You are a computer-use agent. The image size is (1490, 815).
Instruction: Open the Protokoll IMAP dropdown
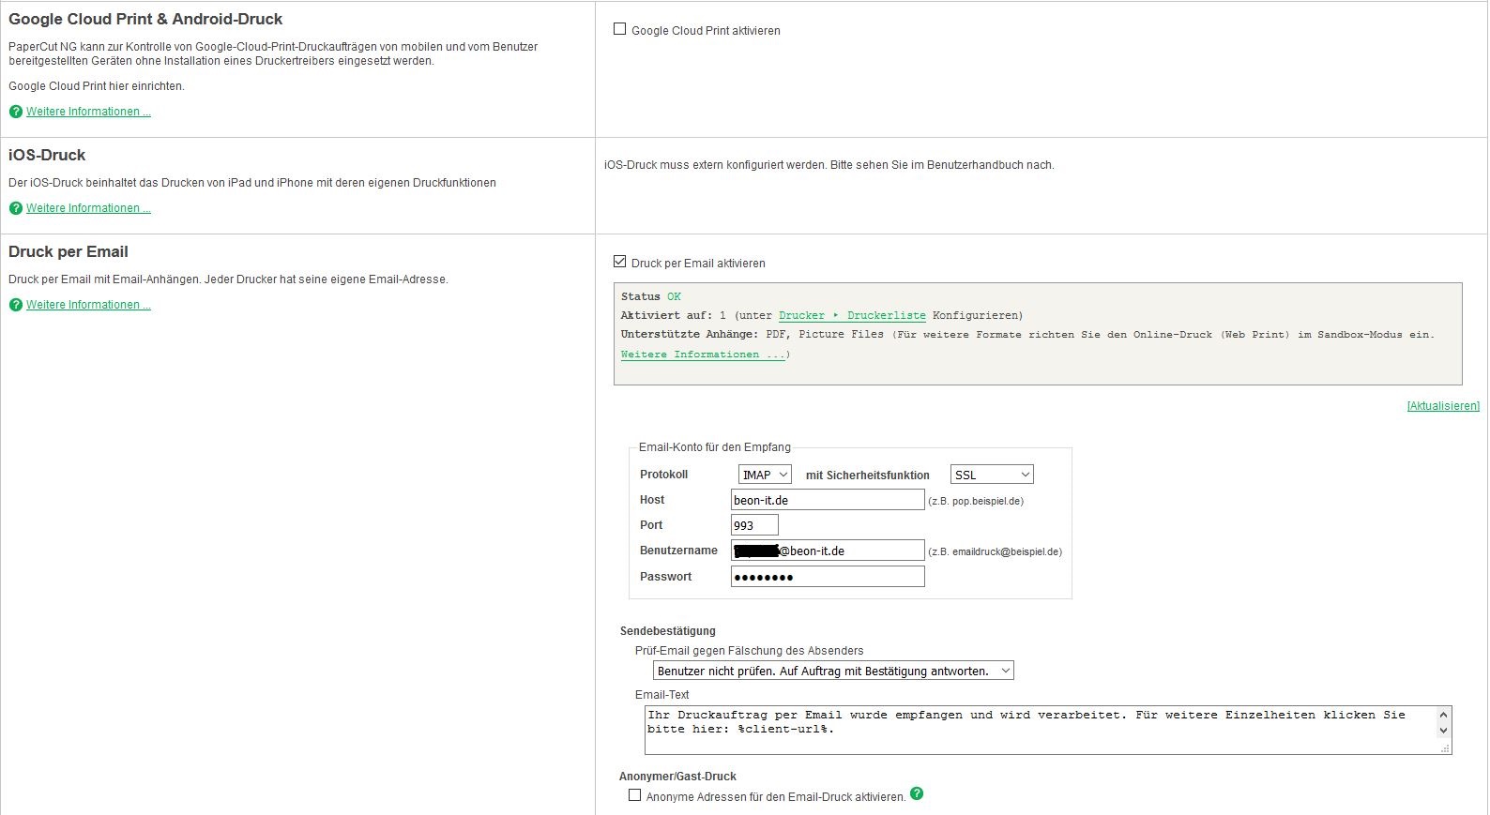(765, 475)
